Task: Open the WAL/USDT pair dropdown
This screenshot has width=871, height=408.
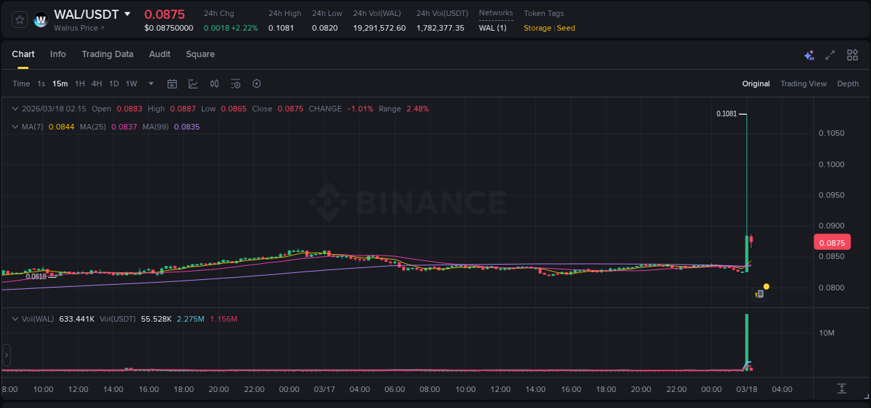Action: 128,14
